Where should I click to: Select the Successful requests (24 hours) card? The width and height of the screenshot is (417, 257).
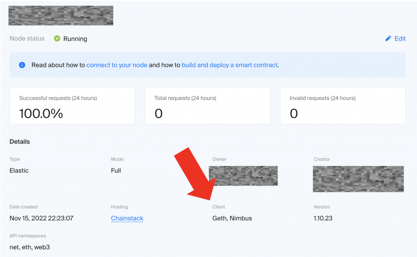72,106
